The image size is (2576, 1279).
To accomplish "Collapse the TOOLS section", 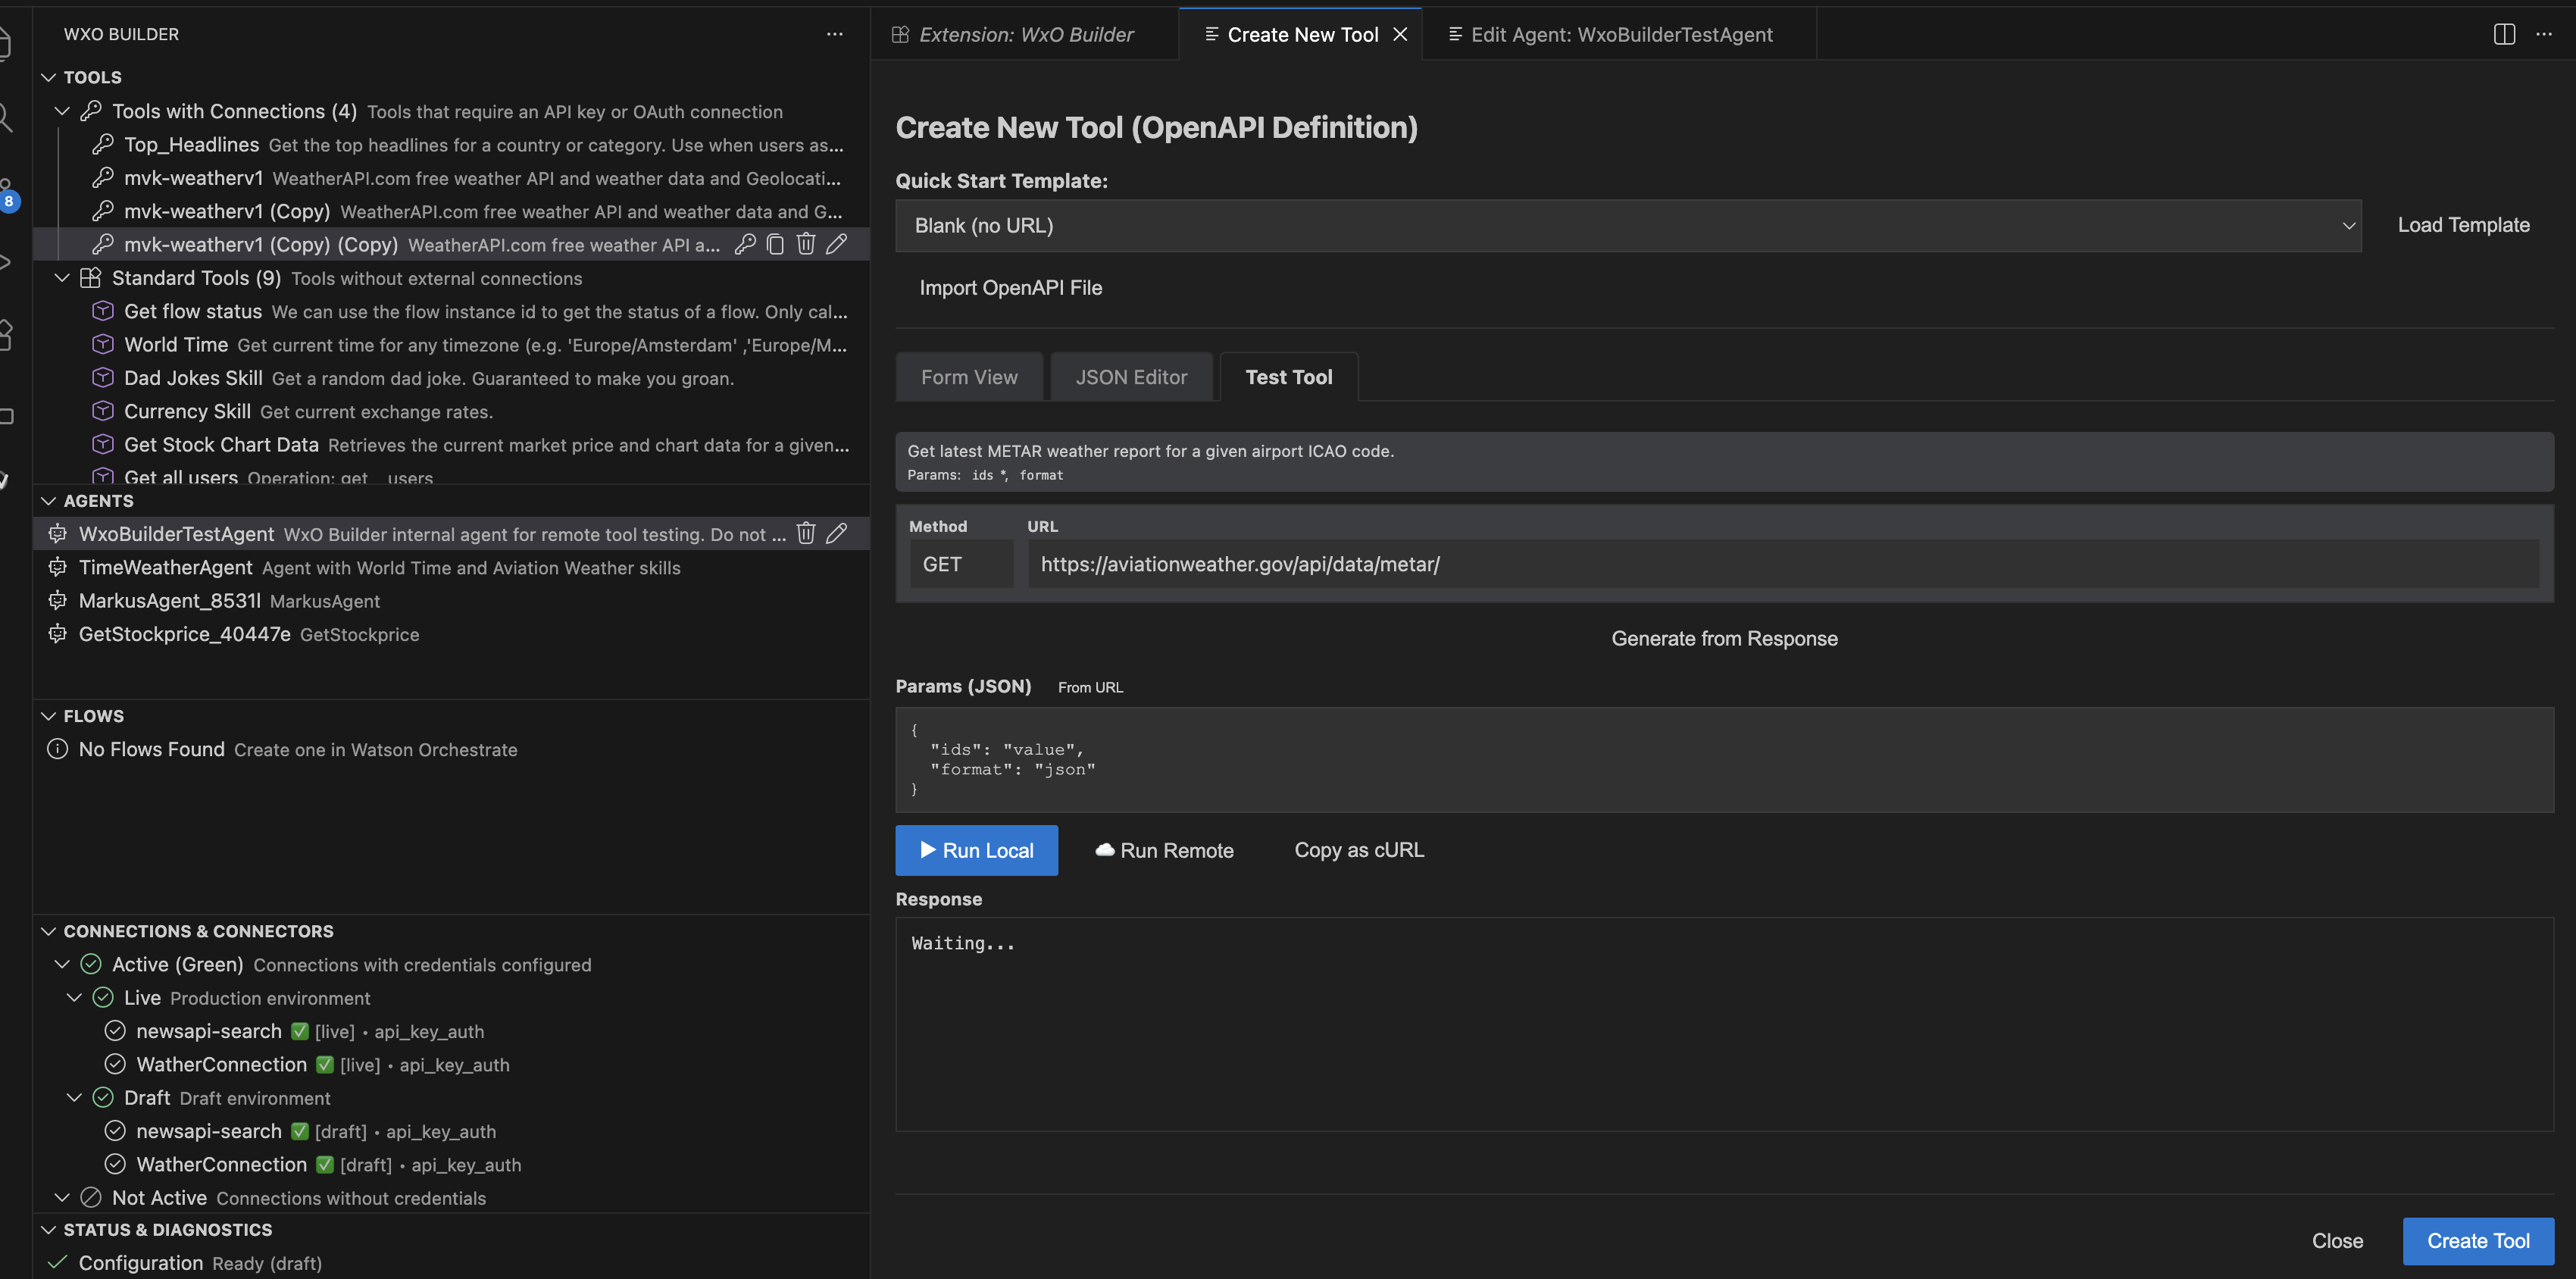I will tap(48, 77).
